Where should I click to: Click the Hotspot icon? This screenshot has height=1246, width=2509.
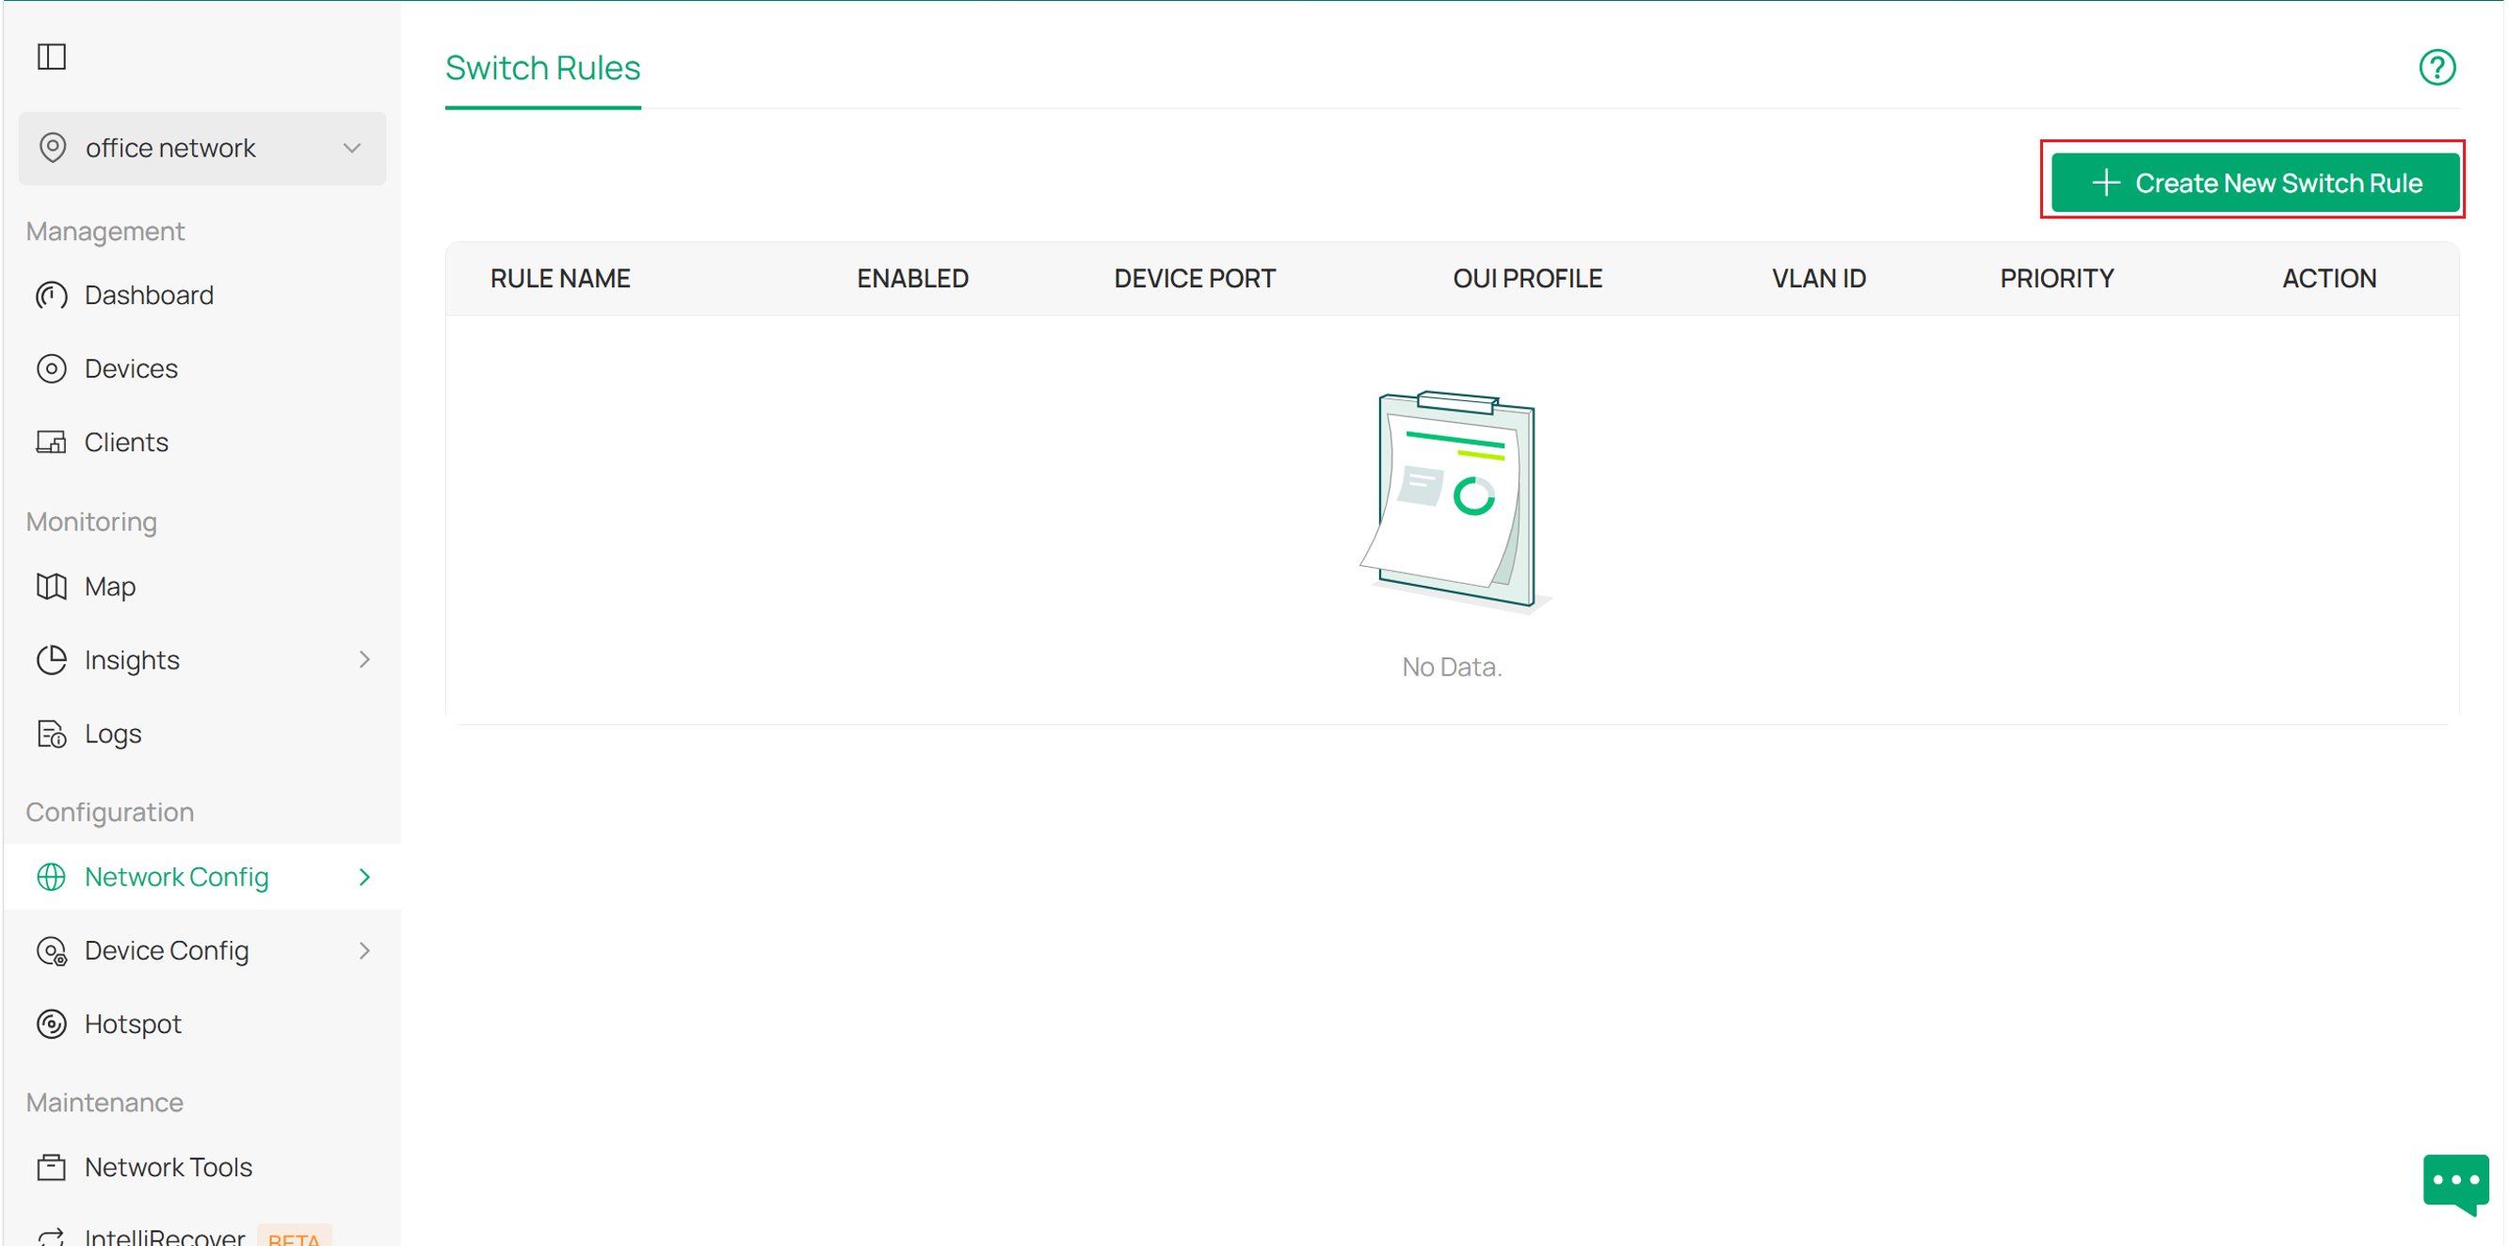(52, 1024)
